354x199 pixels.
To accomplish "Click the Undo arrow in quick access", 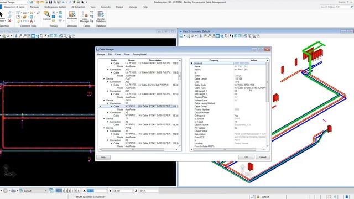I will [x=63, y=2].
